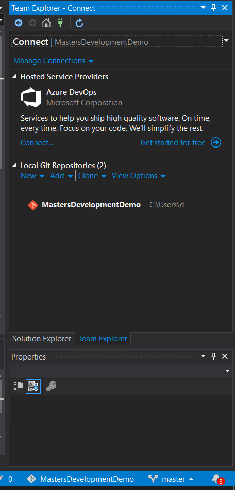The width and height of the screenshot is (235, 490).
Task: Toggle auto-hide pin on Team Explorer
Action: pos(214,8)
